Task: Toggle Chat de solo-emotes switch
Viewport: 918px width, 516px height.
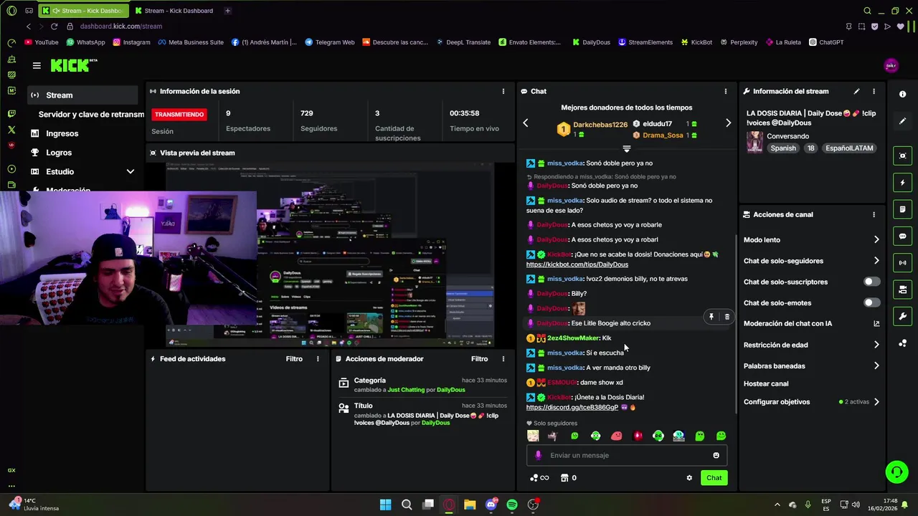Action: click(x=871, y=302)
